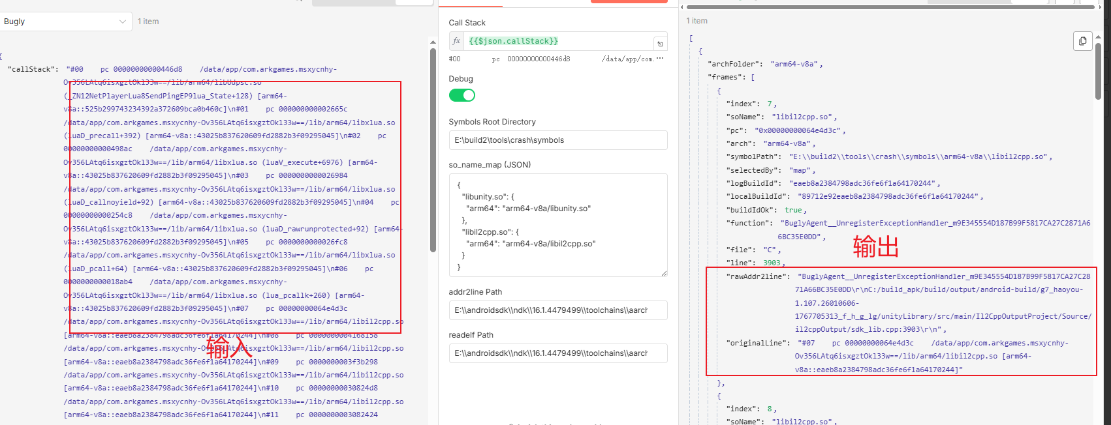Screen dimensions: 1111x425
Task: Copy the output JSON with the copy icon
Action: click(x=1082, y=41)
